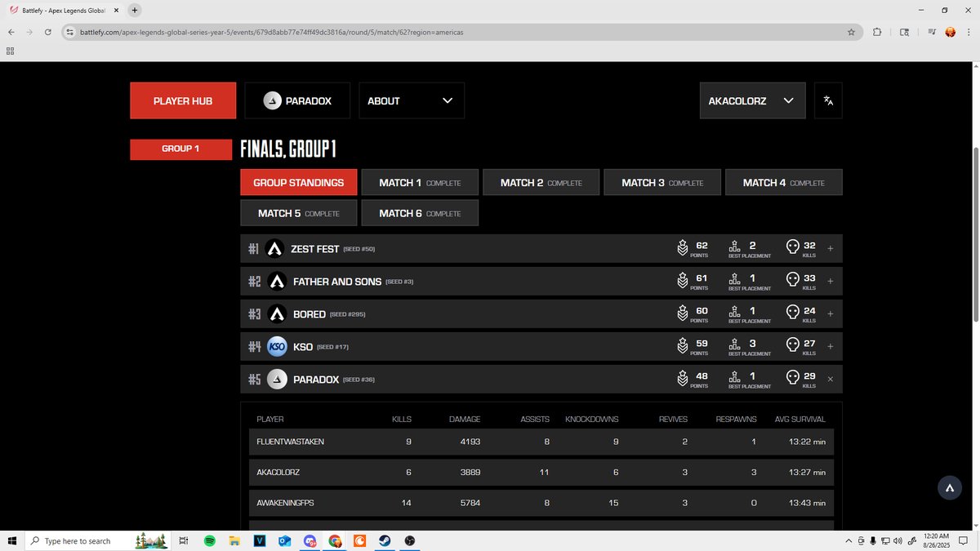Open a new browser tab
This screenshot has height=551, width=980.
135,10
